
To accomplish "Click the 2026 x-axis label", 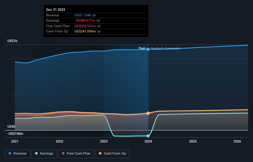I will (x=237, y=141).
